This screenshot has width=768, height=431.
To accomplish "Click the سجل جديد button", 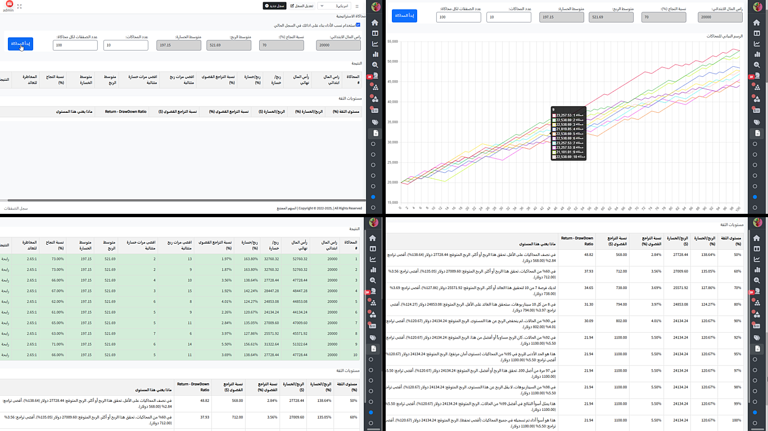I will (274, 6).
